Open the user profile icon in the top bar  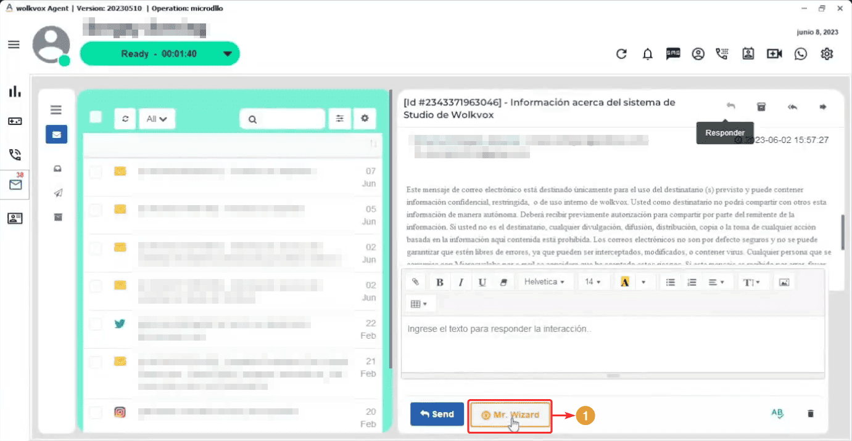coord(698,54)
